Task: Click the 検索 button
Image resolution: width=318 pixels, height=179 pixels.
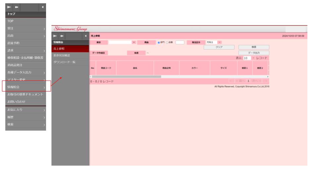Action: [254, 47]
